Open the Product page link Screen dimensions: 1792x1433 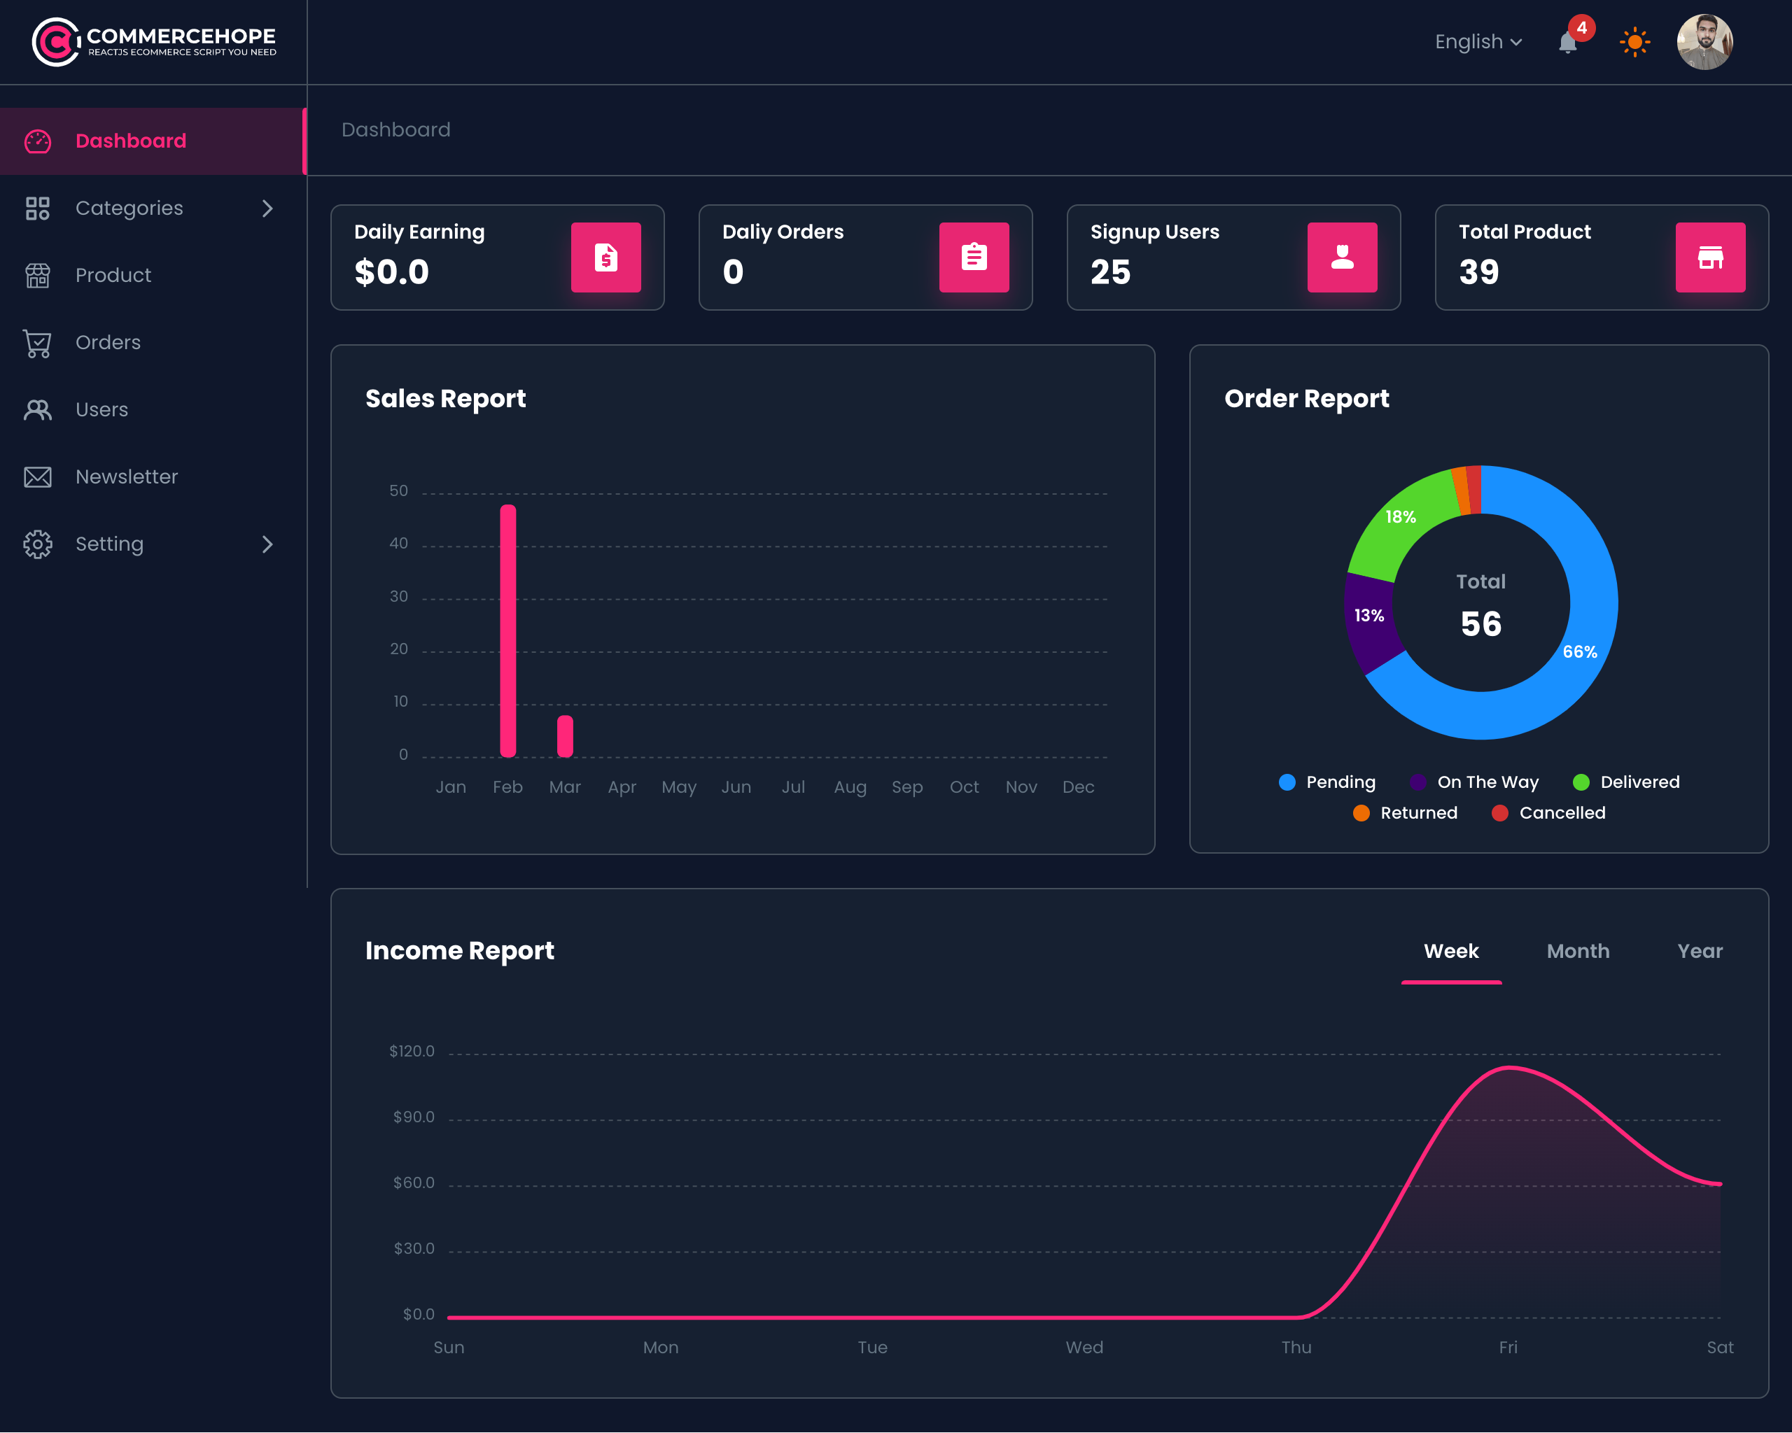pyautogui.click(x=113, y=275)
